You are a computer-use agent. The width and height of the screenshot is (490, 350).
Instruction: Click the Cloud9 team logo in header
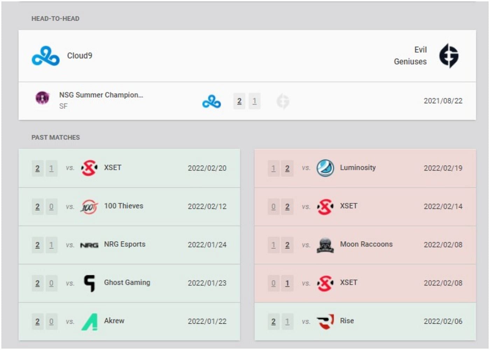[45, 56]
